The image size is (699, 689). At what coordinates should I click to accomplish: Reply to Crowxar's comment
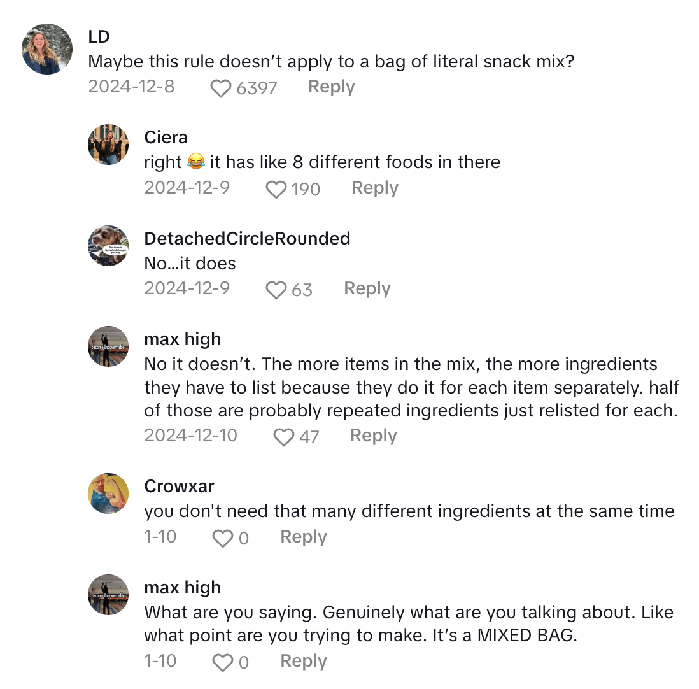303,537
